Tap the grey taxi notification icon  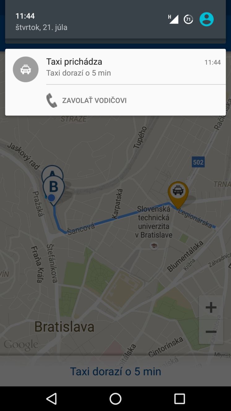(x=26, y=69)
